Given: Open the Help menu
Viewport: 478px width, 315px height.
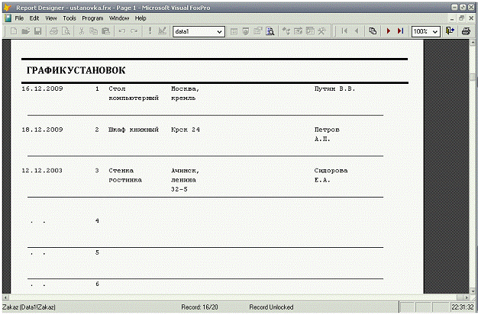Looking at the screenshot, I should click(x=140, y=17).
